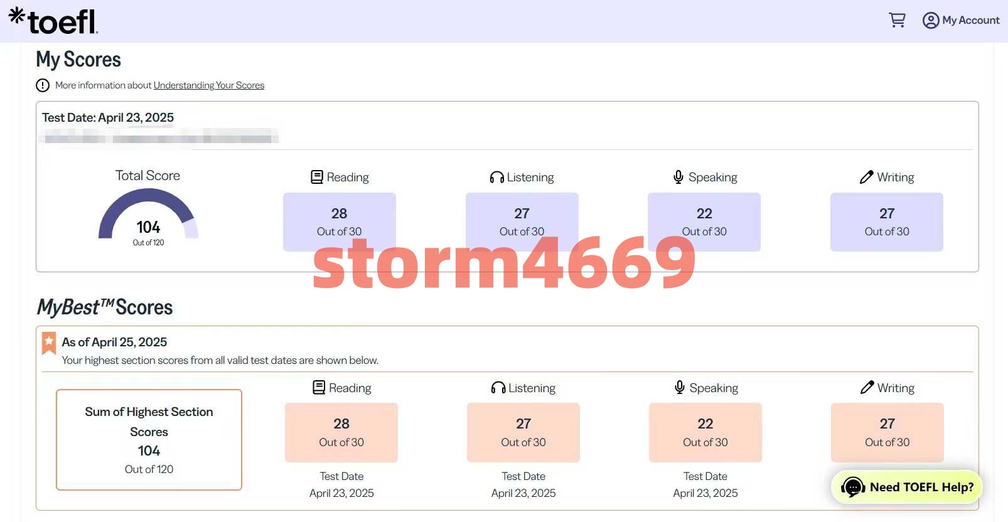Screen dimensions: 1008x522
Task: Click the toefl logo
Action: 53,21
